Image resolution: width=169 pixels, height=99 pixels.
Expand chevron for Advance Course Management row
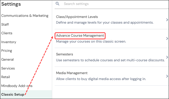[167, 39]
